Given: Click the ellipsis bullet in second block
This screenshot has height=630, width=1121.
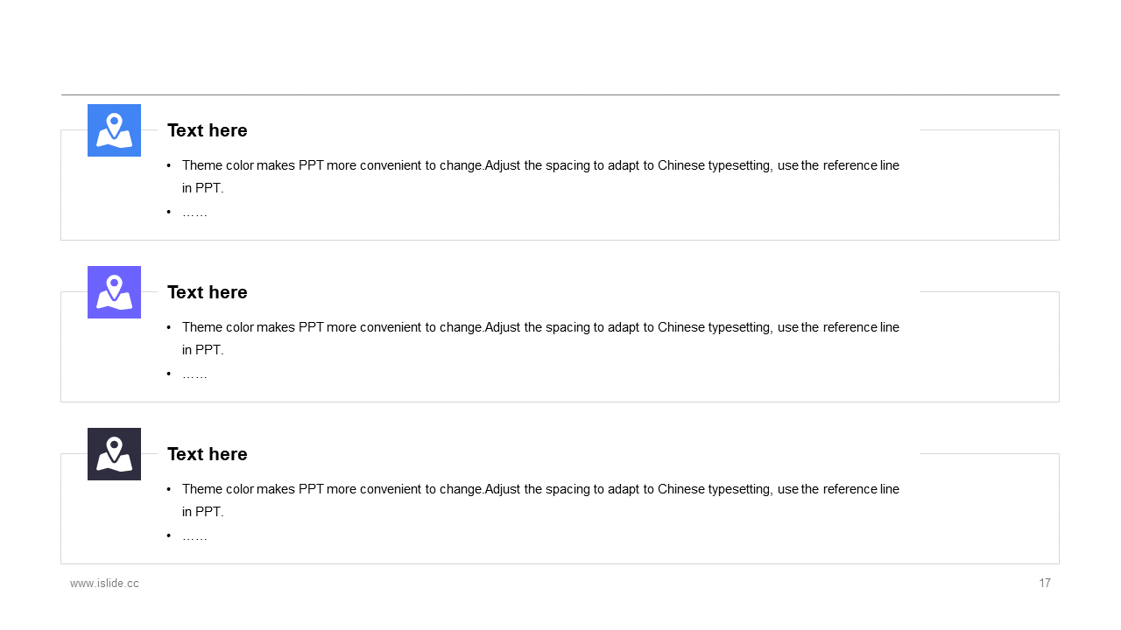Looking at the screenshot, I should (194, 374).
